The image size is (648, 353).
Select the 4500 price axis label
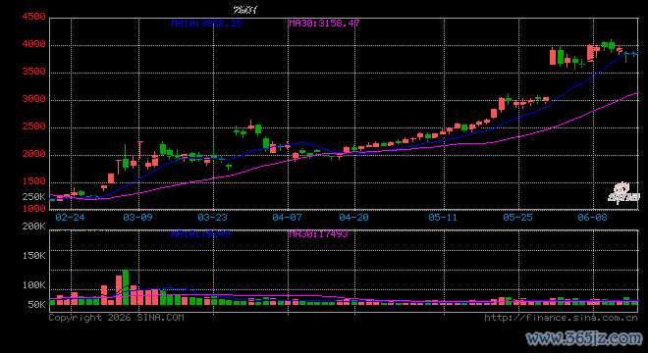click(x=34, y=17)
